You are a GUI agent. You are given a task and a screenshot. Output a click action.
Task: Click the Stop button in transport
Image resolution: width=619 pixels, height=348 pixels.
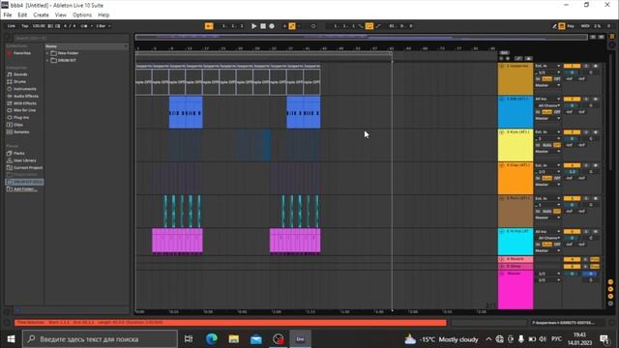point(263,26)
